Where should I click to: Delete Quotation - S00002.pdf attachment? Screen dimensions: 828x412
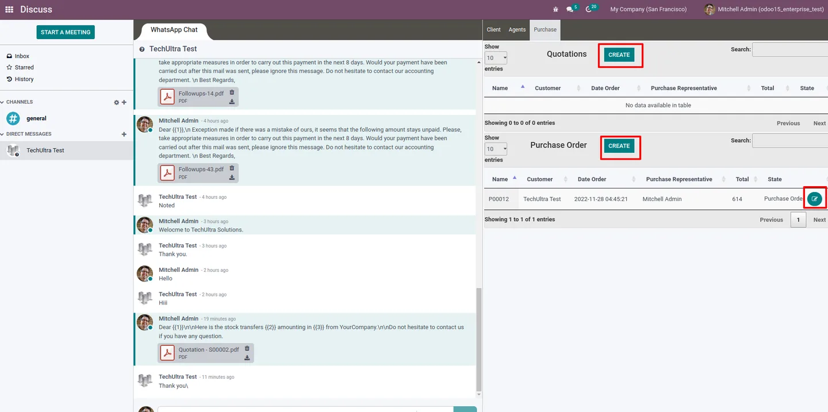(247, 348)
